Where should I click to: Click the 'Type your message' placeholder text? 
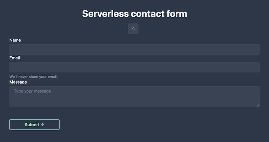coord(33,91)
